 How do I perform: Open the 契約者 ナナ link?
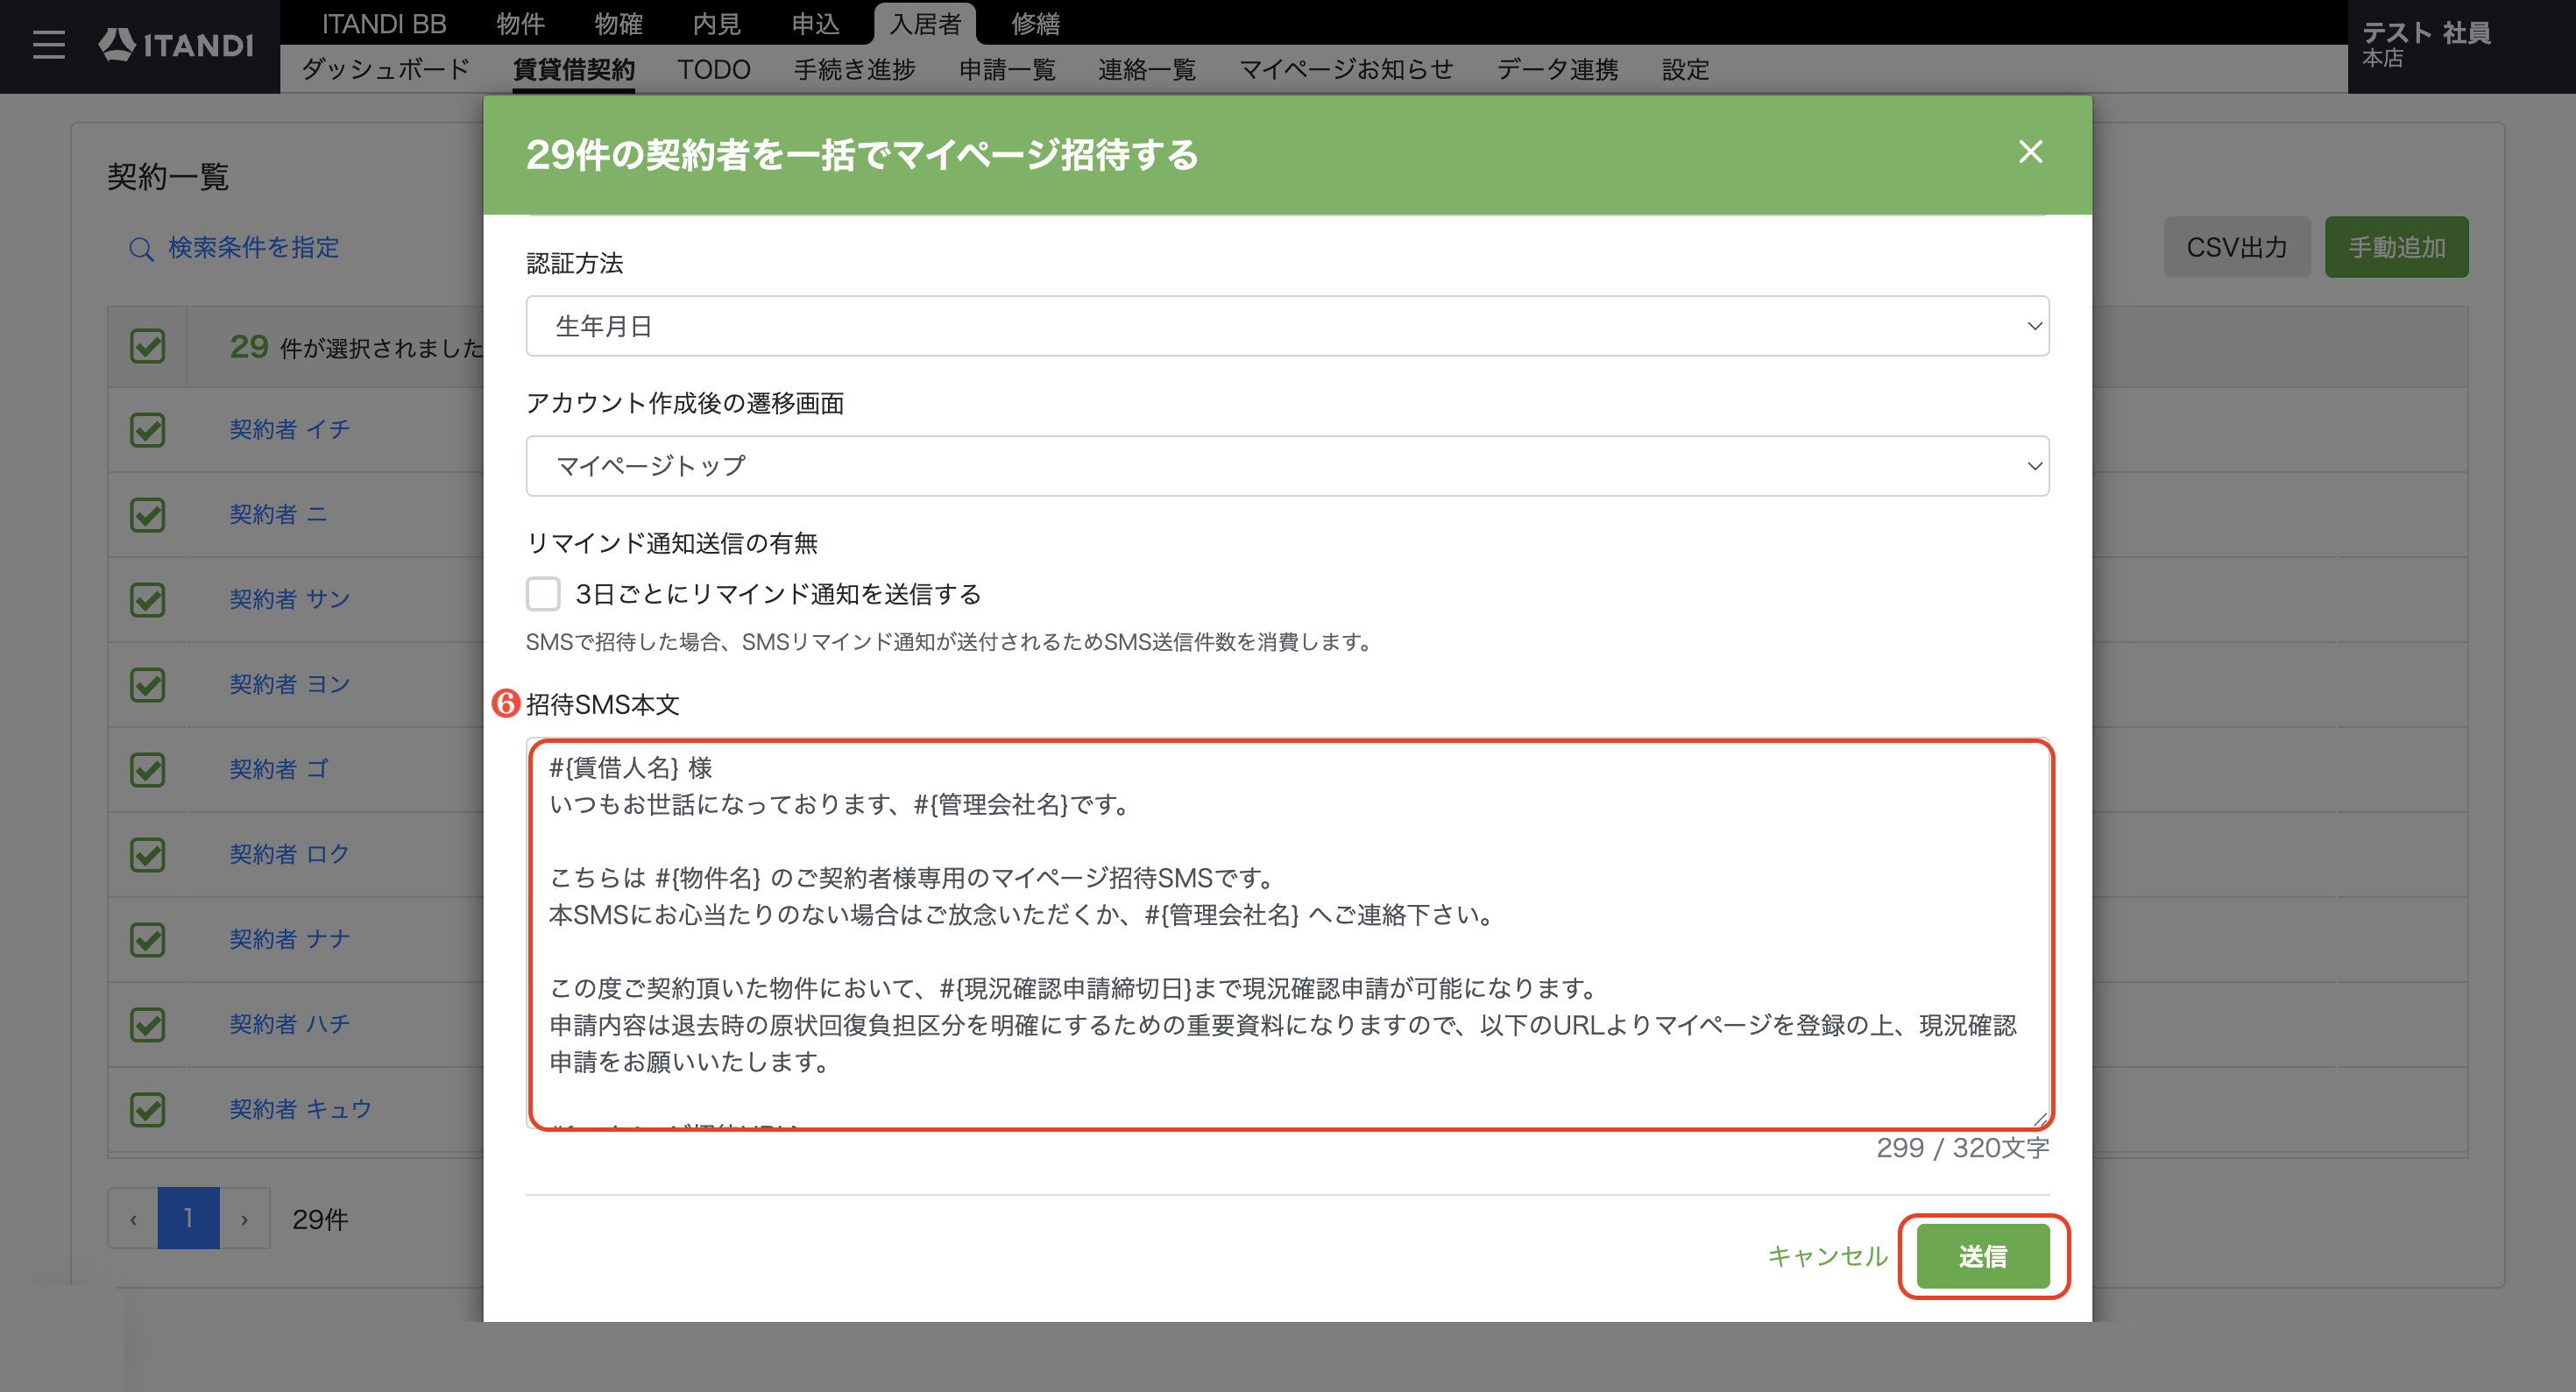(289, 940)
